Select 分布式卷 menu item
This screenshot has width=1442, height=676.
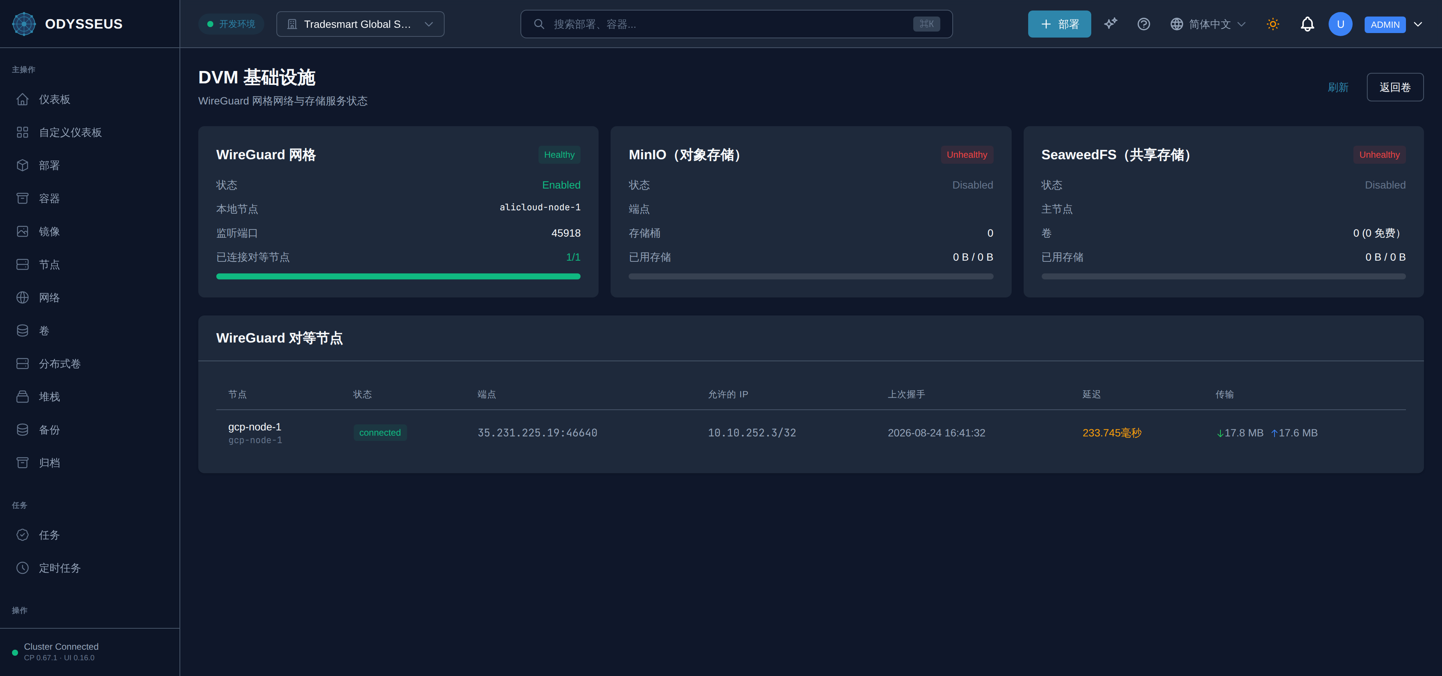[90, 363]
